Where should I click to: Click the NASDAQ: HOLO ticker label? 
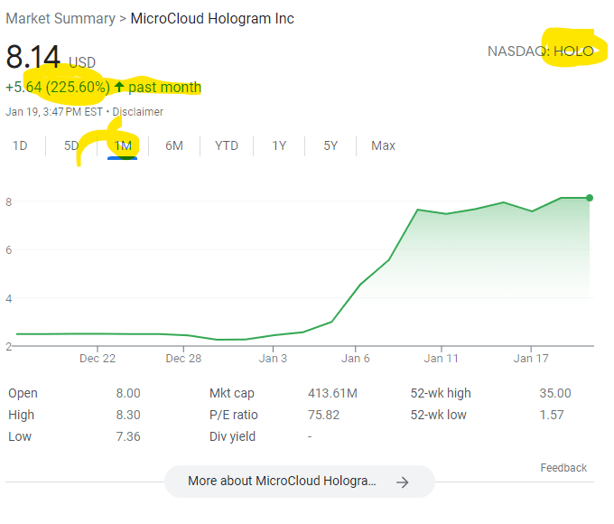pos(540,51)
